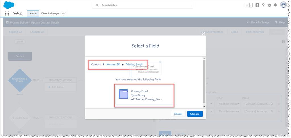291x138 pixels.
Task: Click the dialog scrollbar up arrow
Action: click(x=204, y=58)
